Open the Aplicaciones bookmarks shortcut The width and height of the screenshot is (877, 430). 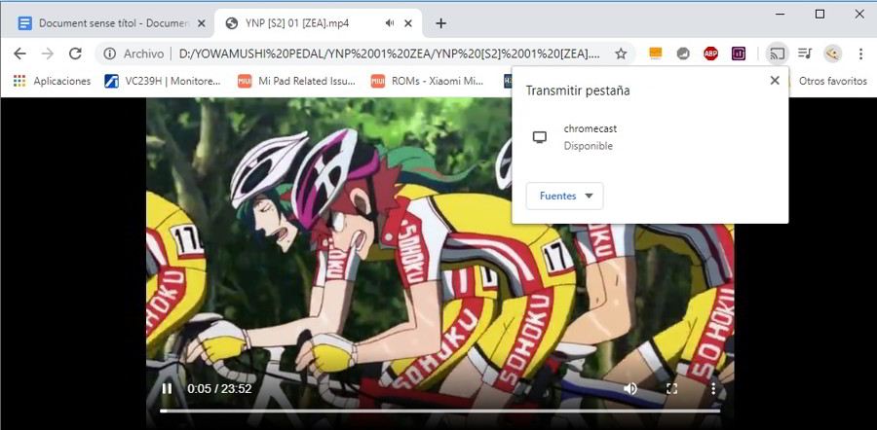point(53,81)
